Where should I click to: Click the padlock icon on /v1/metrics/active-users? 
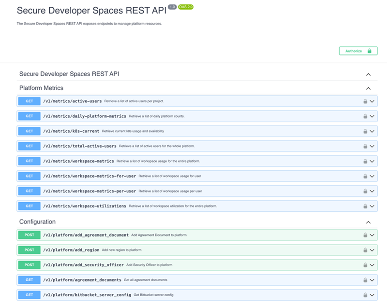[x=364, y=101]
